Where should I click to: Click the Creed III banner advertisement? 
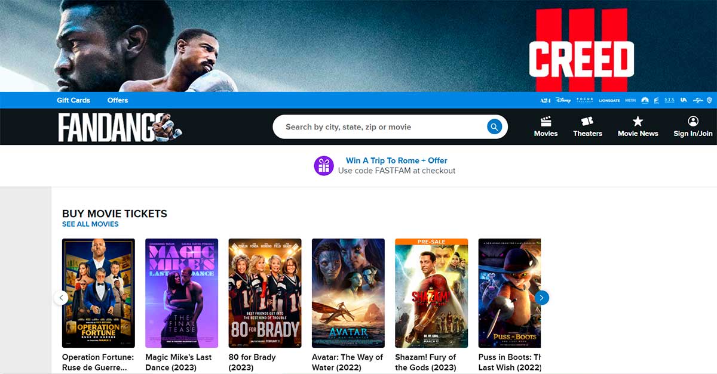tap(358, 46)
